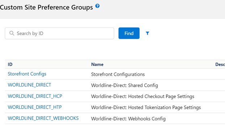The height and width of the screenshot is (136, 225).
Task: Select Hosted Checkout Page Settings cell
Action: pos(143,97)
